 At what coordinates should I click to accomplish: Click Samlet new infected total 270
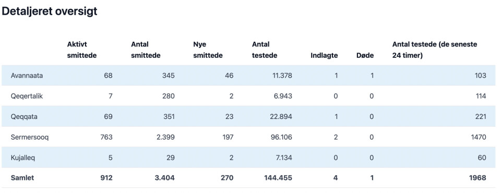(227, 178)
